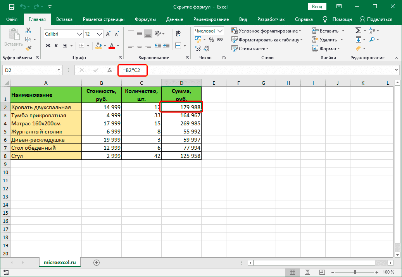Click the wrap text icon

pos(179,34)
